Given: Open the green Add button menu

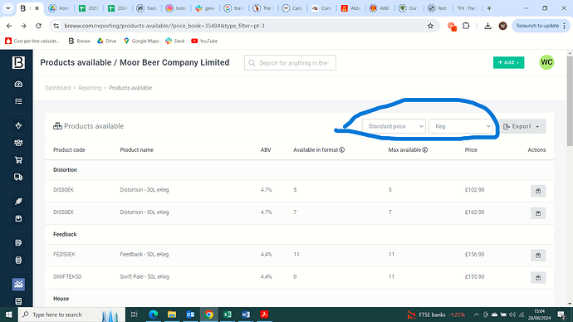Looking at the screenshot, I should point(508,62).
